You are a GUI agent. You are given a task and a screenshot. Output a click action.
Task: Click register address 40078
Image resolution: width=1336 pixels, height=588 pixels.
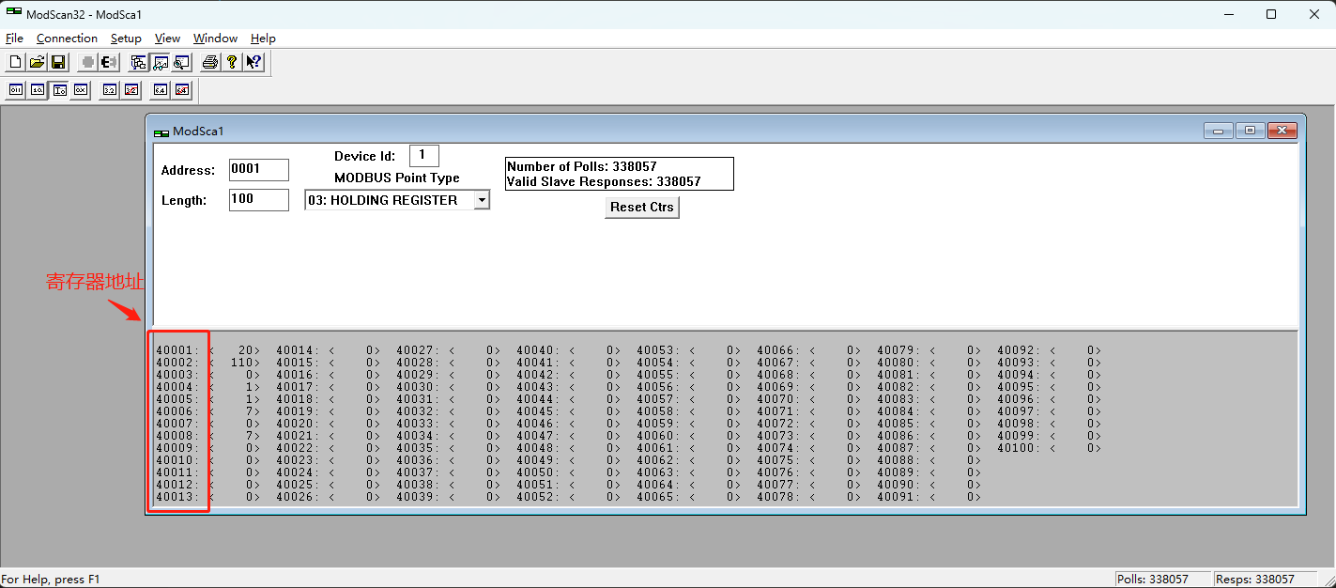point(775,497)
